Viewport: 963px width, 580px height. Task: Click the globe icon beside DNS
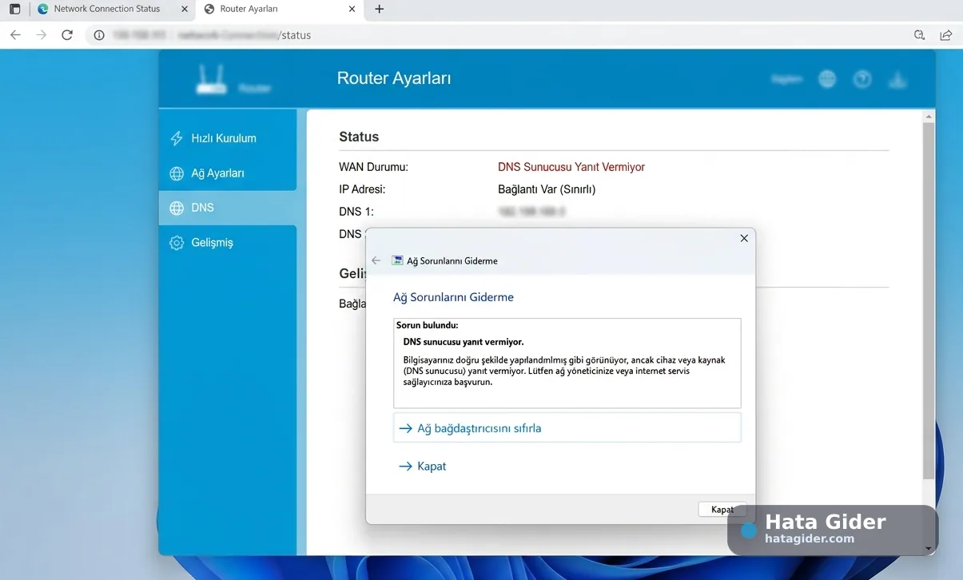click(177, 208)
